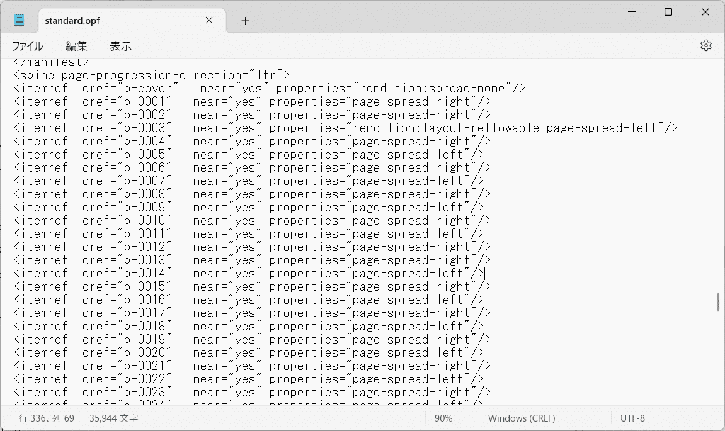The image size is (725, 431).
Task: Click the itemref p-0009 line
Action: click(249, 208)
